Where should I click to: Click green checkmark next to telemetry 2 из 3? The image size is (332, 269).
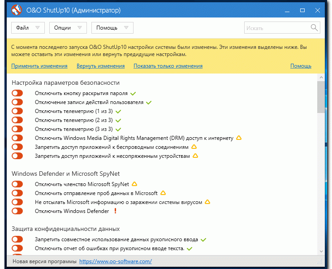coord(118,121)
